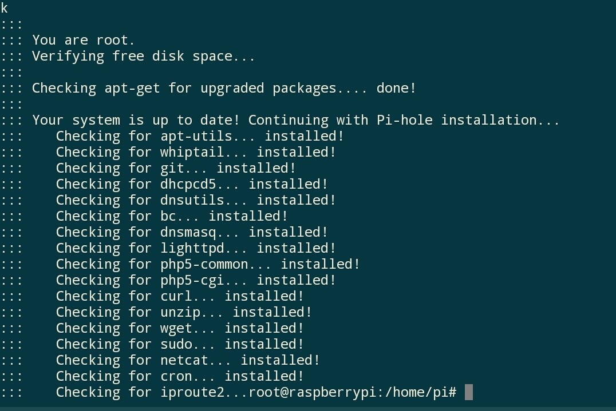Viewport: 616px width, 411px height.
Task: Click the 'Checking for dnsmasq' line
Action: [x=192, y=232]
